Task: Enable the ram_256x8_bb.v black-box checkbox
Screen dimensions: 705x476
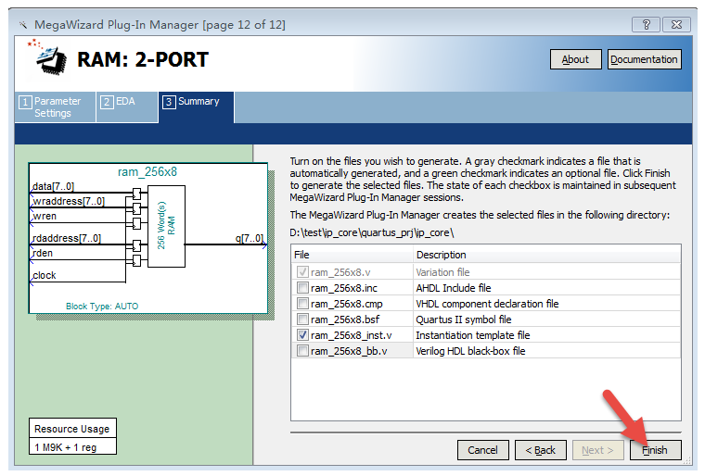Action: [x=302, y=350]
